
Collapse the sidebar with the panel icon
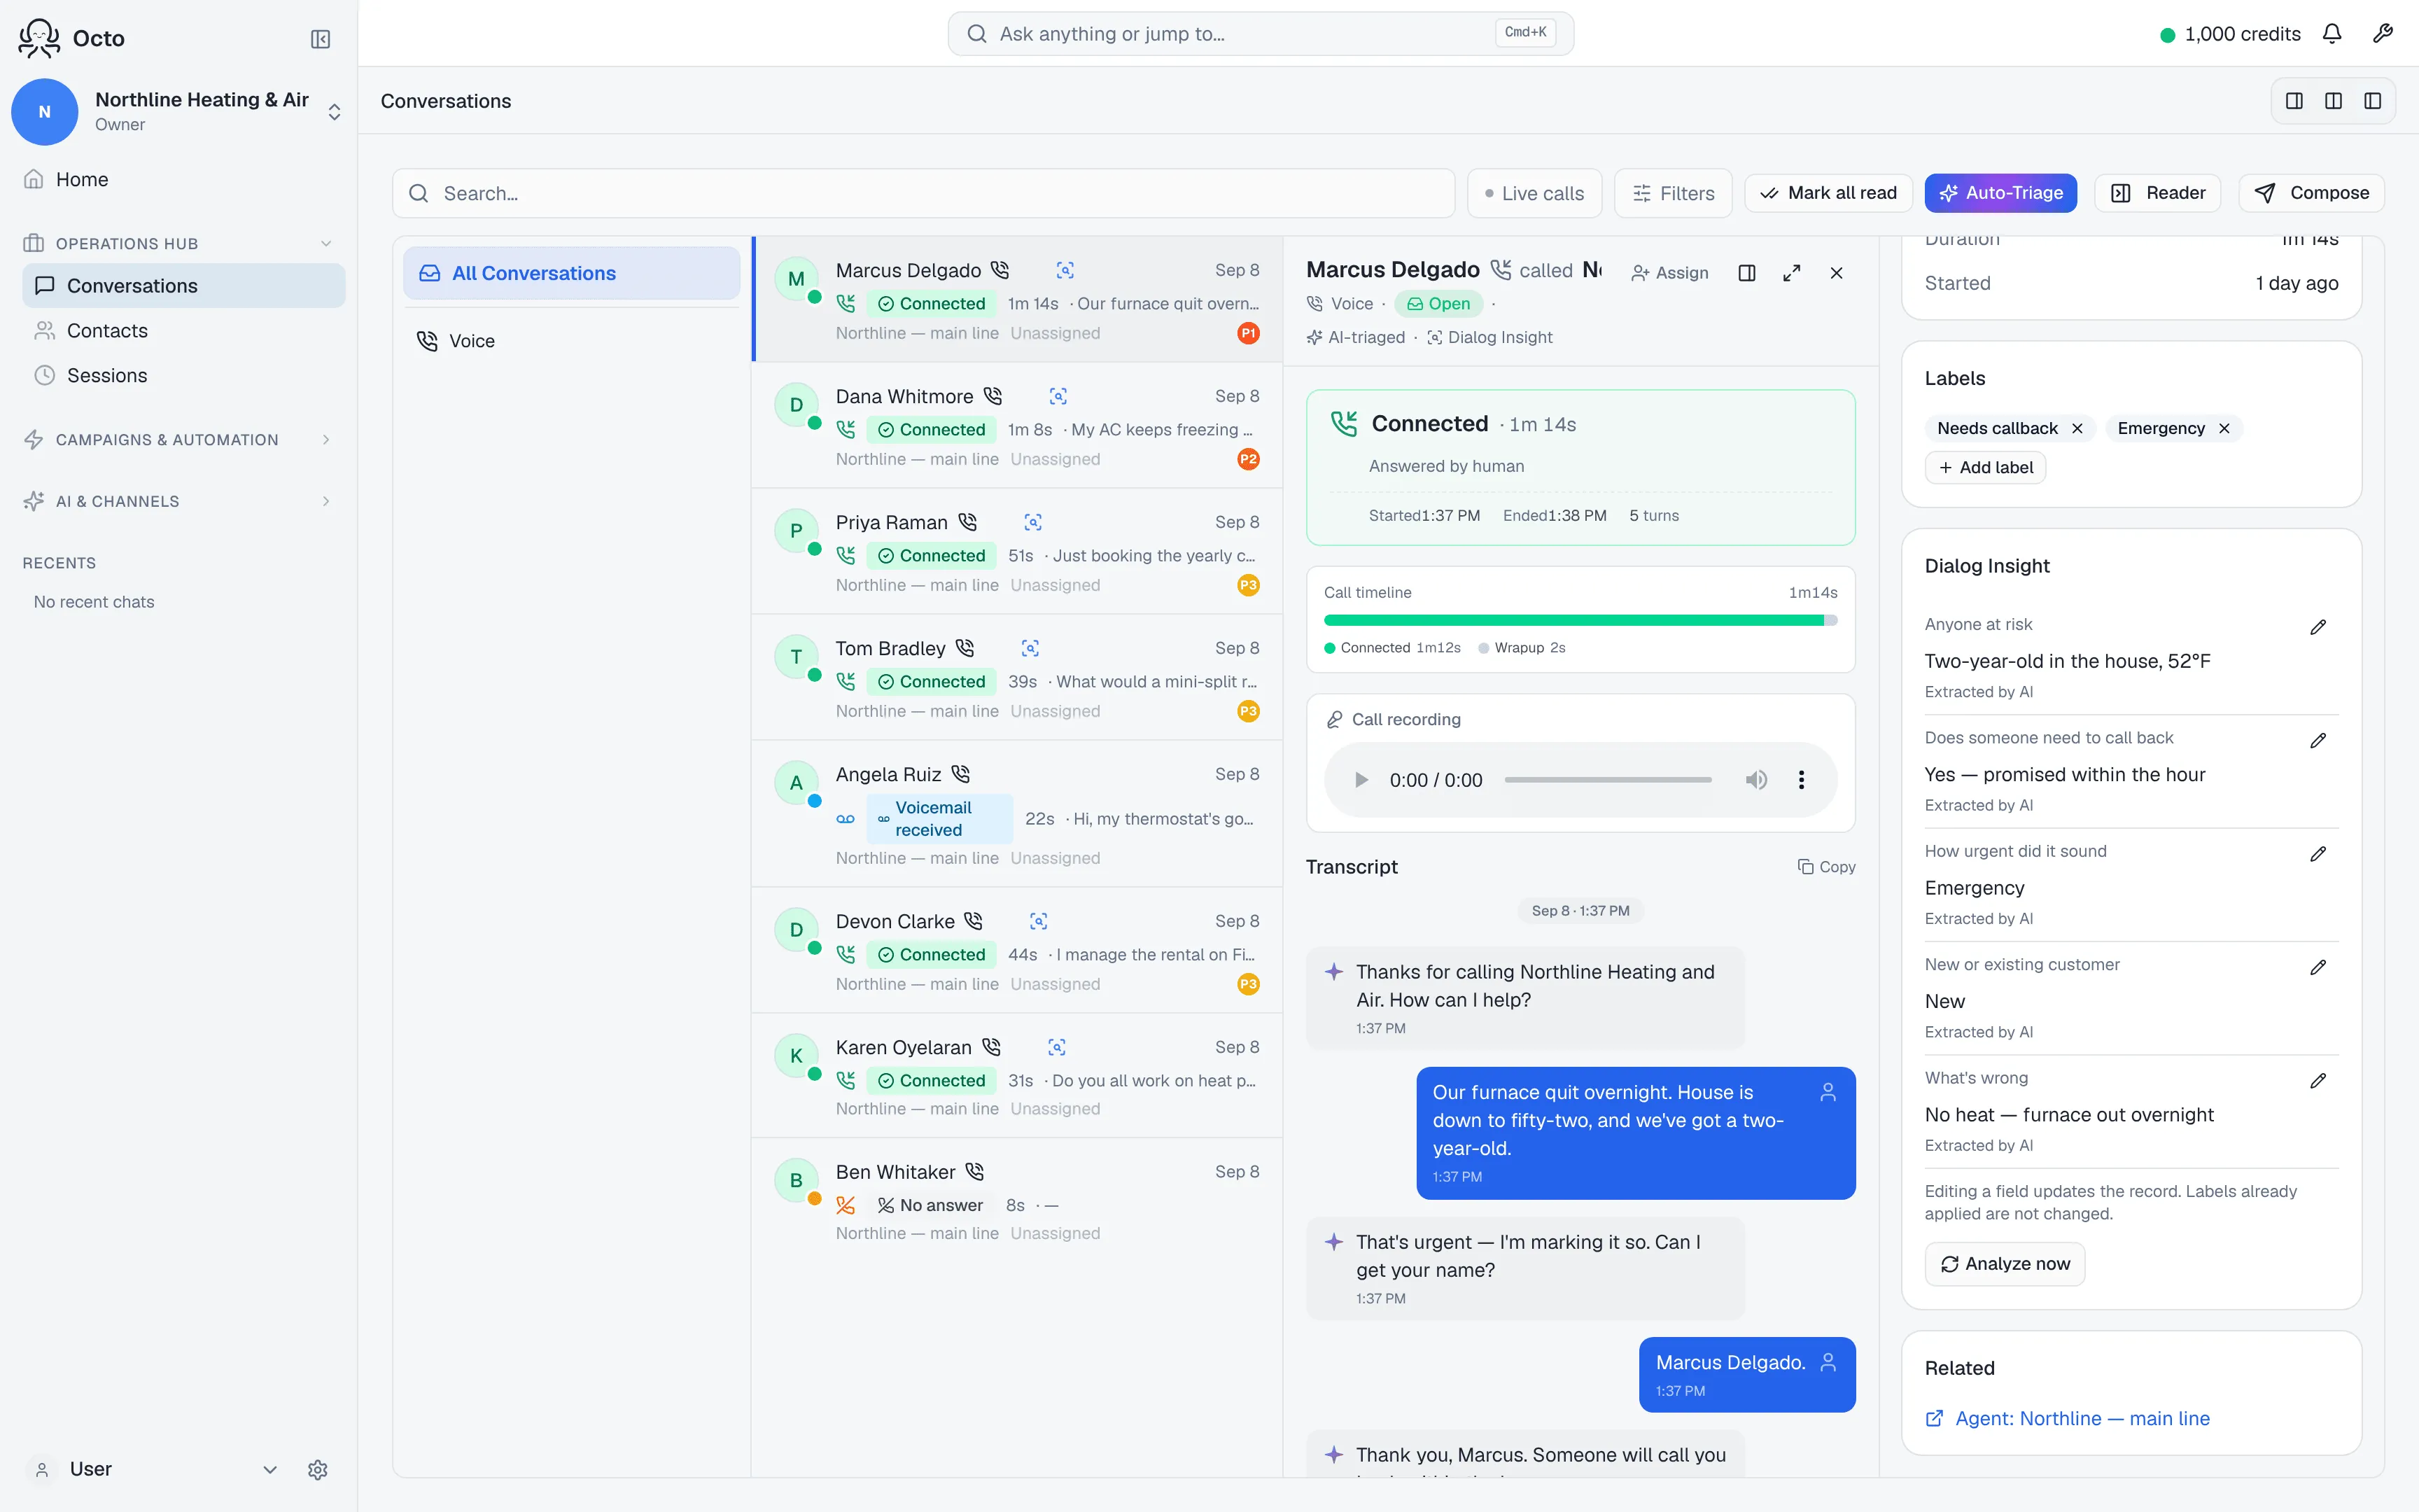point(320,39)
